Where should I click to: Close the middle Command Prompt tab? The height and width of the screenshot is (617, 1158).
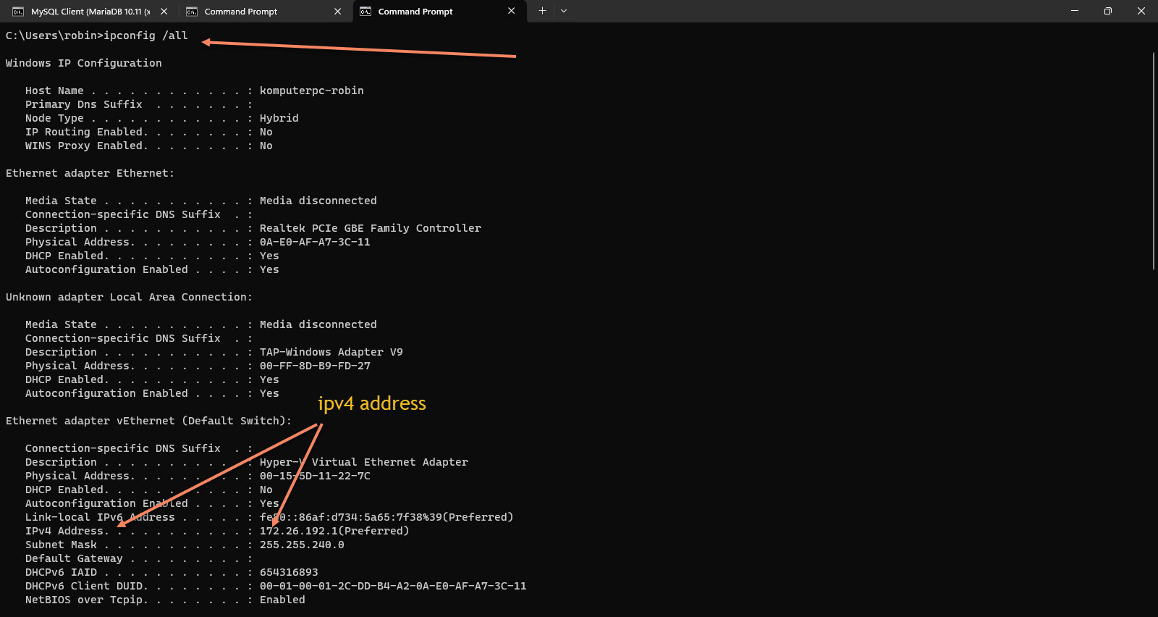pos(337,12)
